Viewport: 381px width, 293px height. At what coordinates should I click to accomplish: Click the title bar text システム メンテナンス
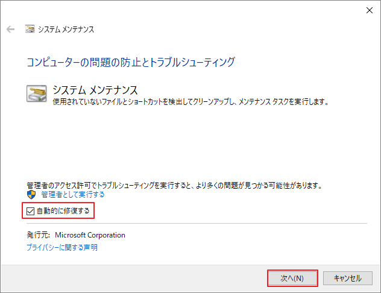click(x=66, y=30)
